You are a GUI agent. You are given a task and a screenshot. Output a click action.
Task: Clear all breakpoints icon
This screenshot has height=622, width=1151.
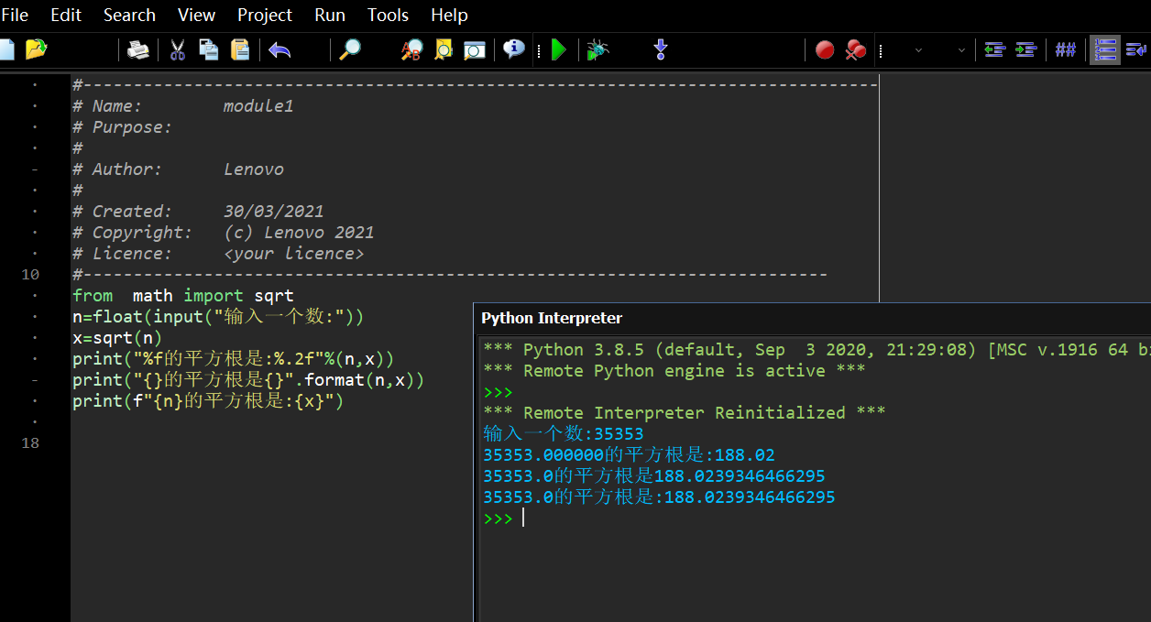tap(856, 49)
